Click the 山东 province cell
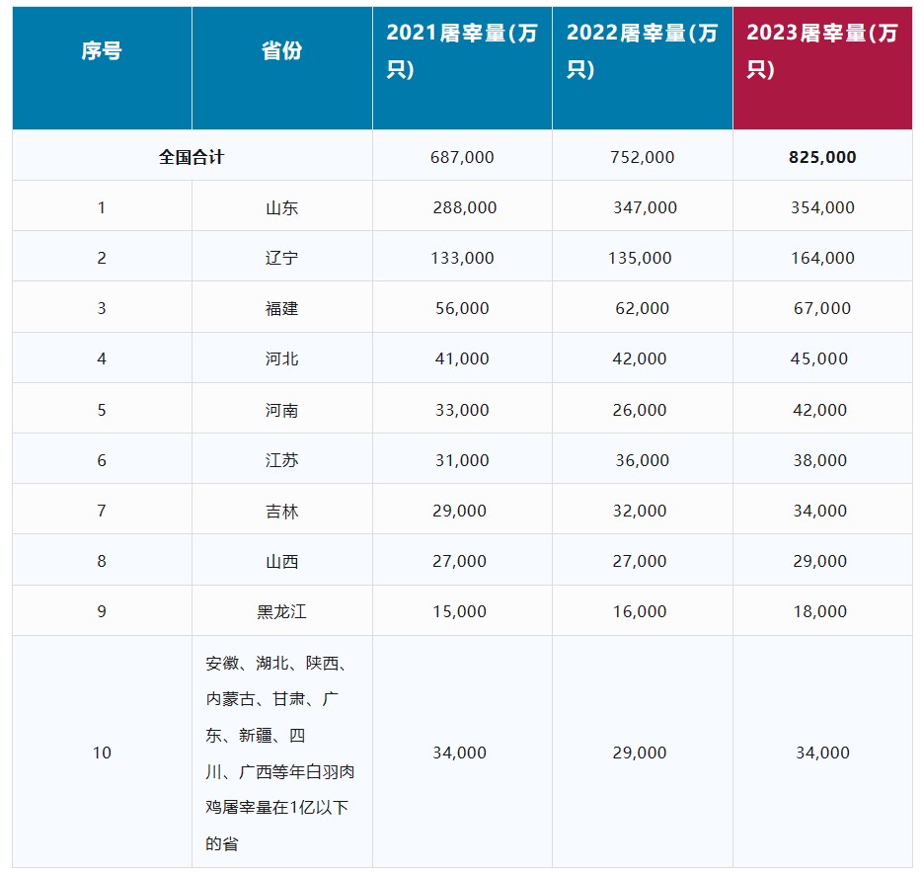 point(281,207)
